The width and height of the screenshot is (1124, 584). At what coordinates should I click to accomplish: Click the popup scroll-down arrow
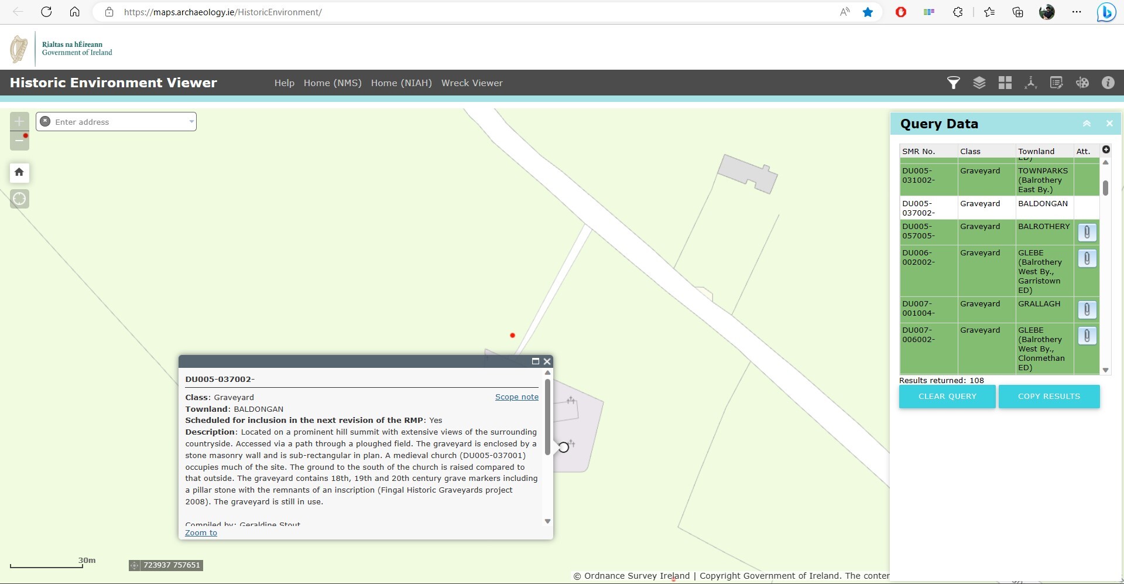(548, 521)
